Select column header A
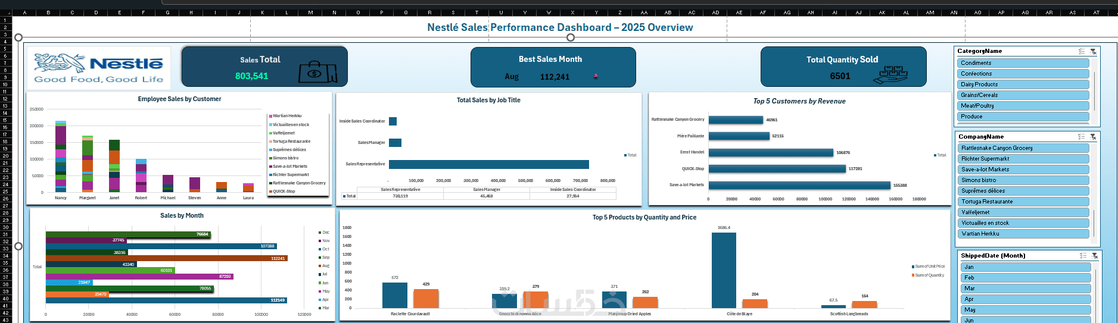Image resolution: width=1118 pixels, height=323 pixels. pos(24,12)
